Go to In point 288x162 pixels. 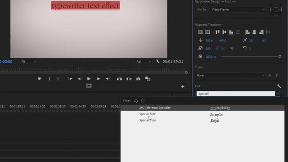pos(70,79)
